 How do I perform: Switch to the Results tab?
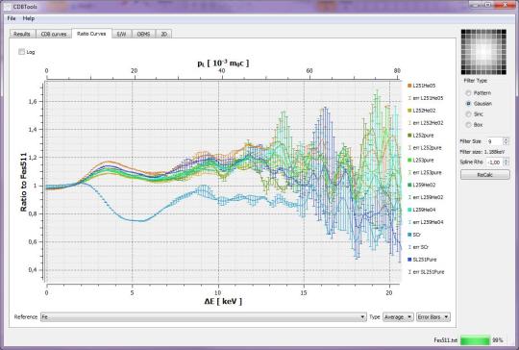click(x=22, y=34)
